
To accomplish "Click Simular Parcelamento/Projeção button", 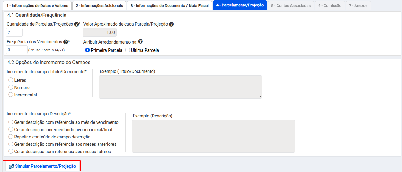I will (42, 166).
